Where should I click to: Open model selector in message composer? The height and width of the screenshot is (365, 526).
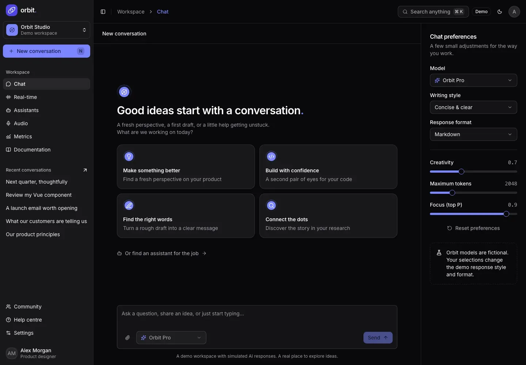point(171,338)
